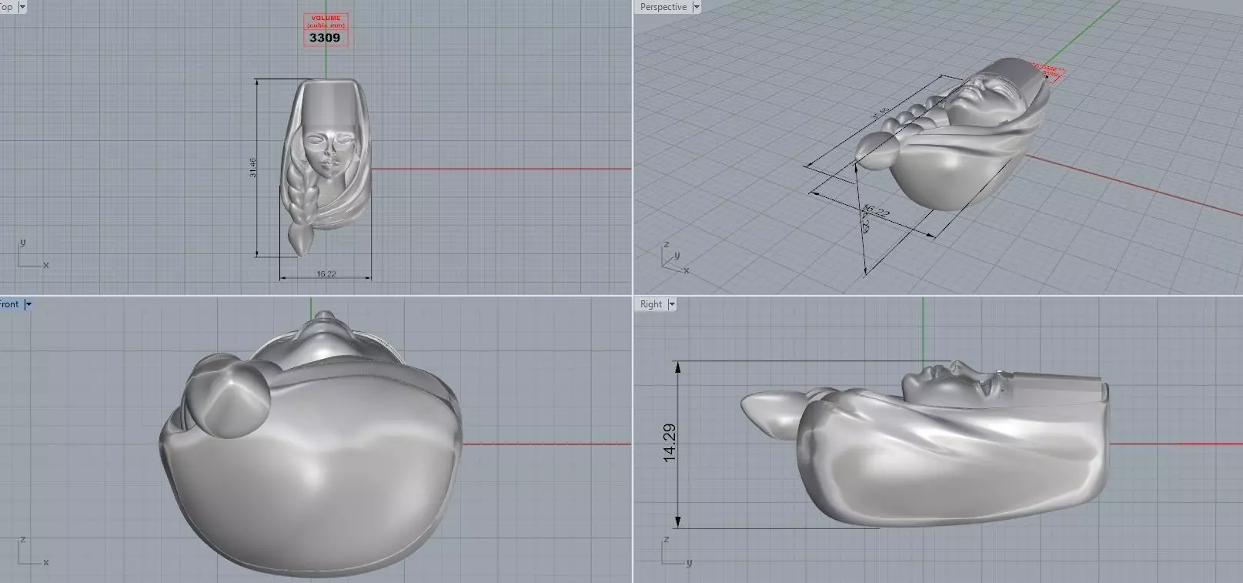This screenshot has width=1243, height=583.
Task: Open the Top viewport dropdown arrow
Action: pos(22,7)
